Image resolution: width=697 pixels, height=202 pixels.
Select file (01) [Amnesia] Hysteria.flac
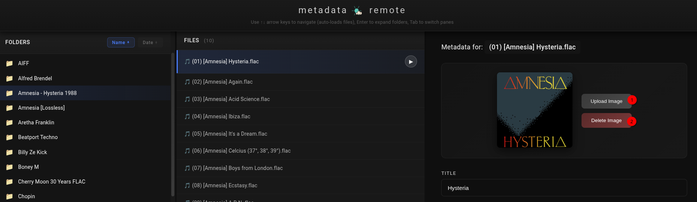300,61
